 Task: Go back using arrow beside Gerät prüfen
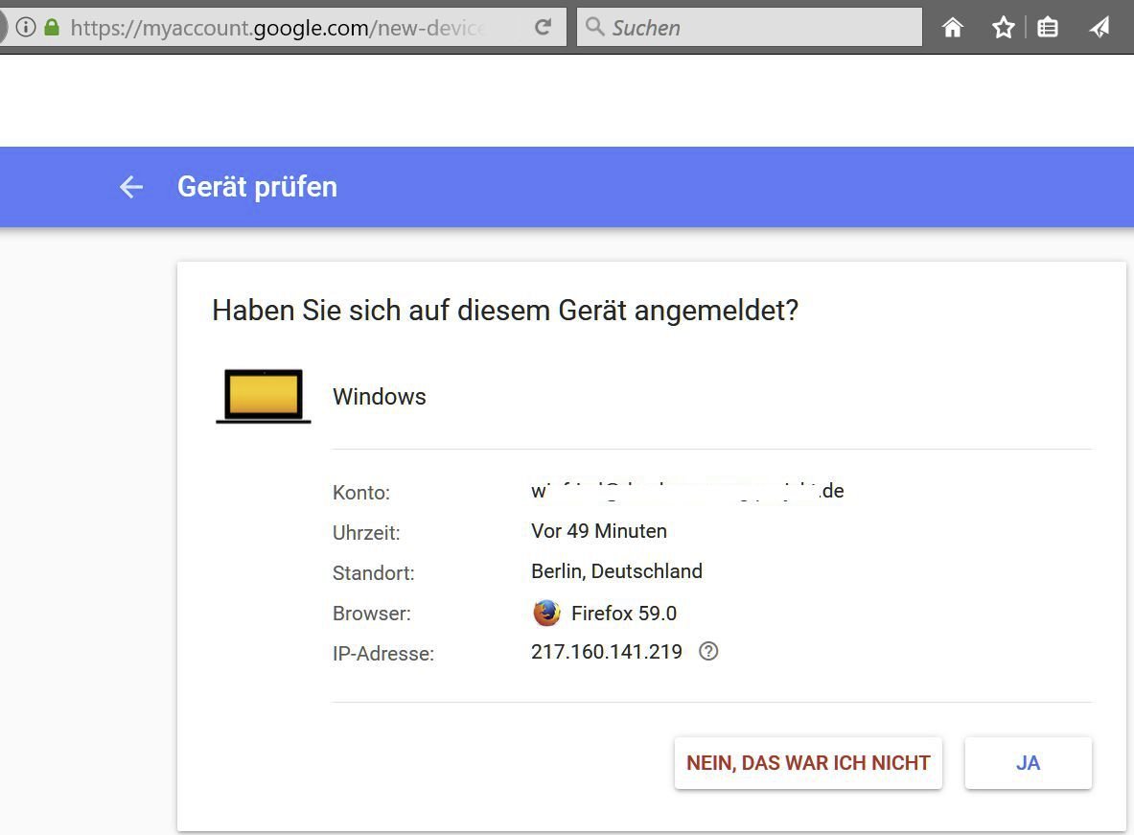click(131, 187)
